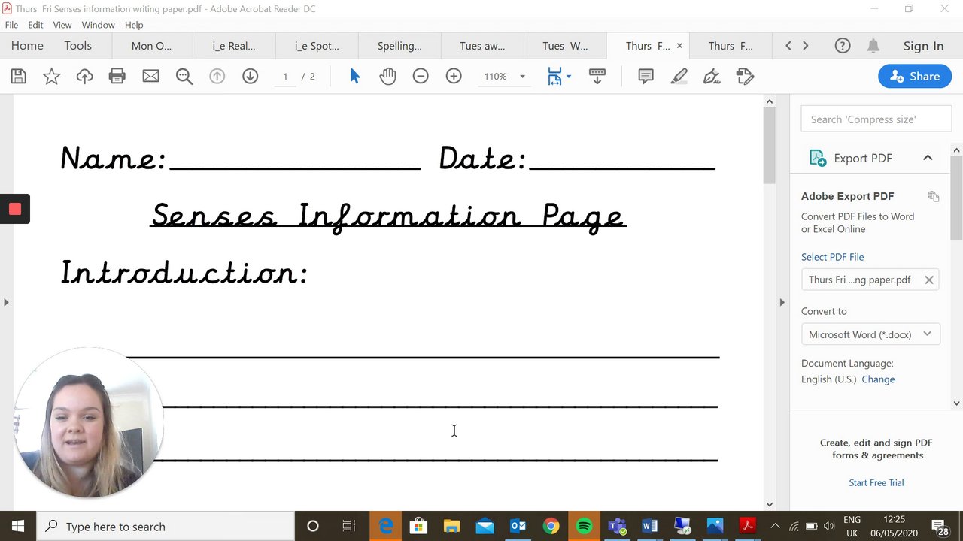Remove the selected PDF file
Viewport: 963px width, 541px height.
tap(929, 280)
